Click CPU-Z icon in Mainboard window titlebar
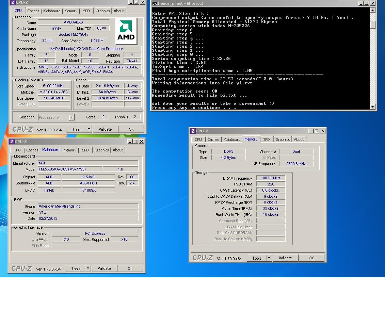This screenshot has height=327, width=385. [12, 142]
